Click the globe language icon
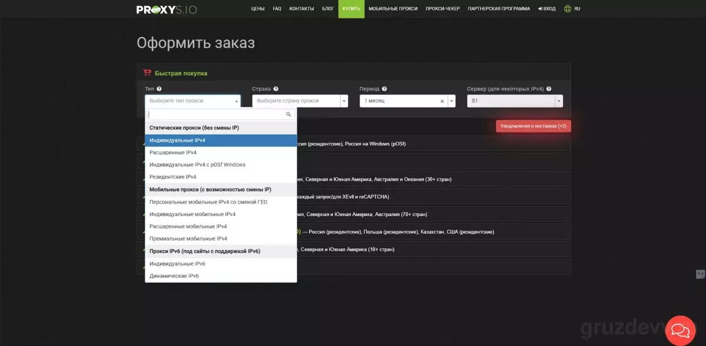706x346 pixels. pyautogui.click(x=567, y=9)
